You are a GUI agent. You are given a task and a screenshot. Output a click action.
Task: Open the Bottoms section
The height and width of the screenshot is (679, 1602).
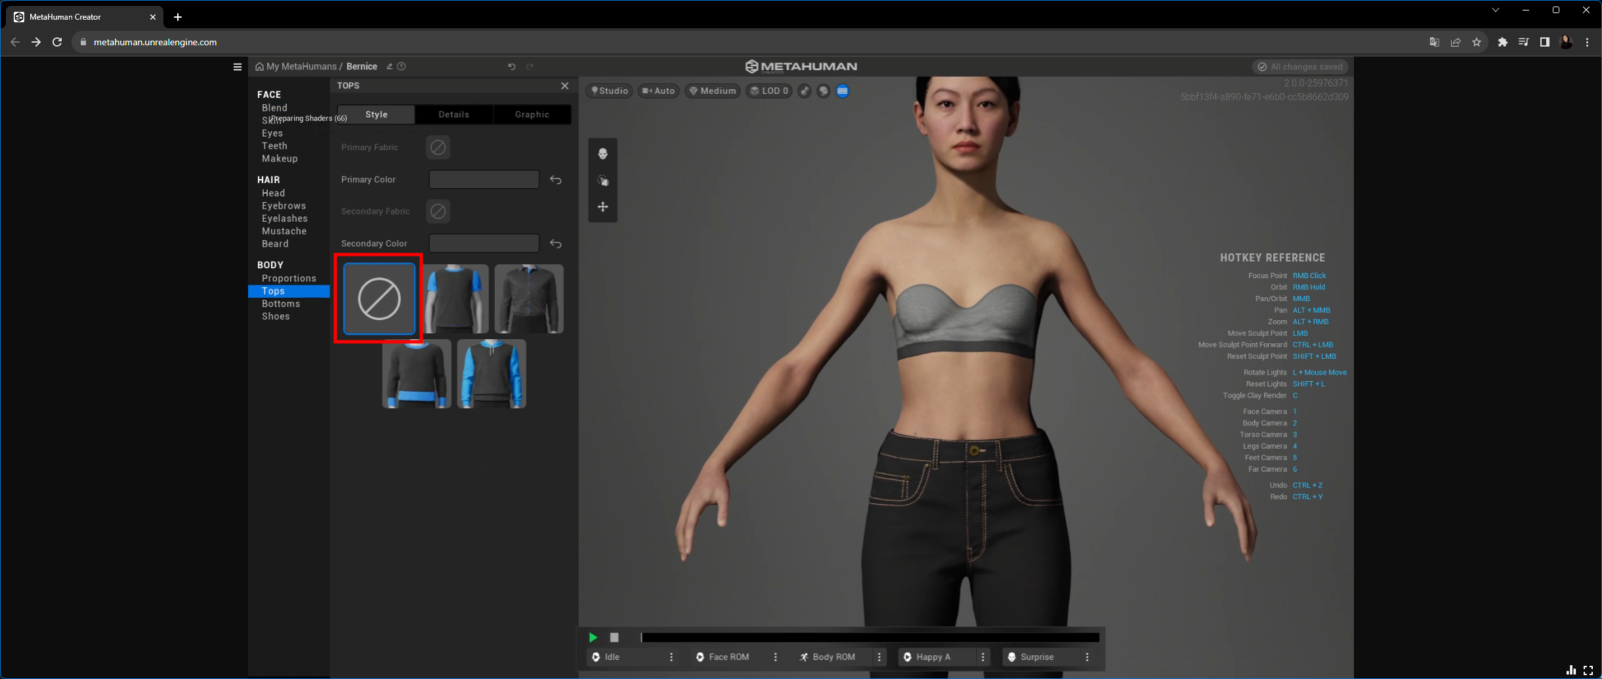click(281, 304)
